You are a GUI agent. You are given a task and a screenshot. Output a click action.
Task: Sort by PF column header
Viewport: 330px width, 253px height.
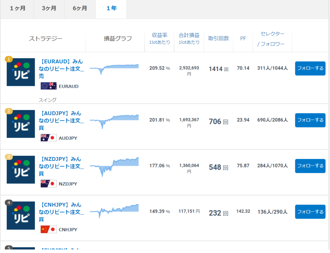243,38
